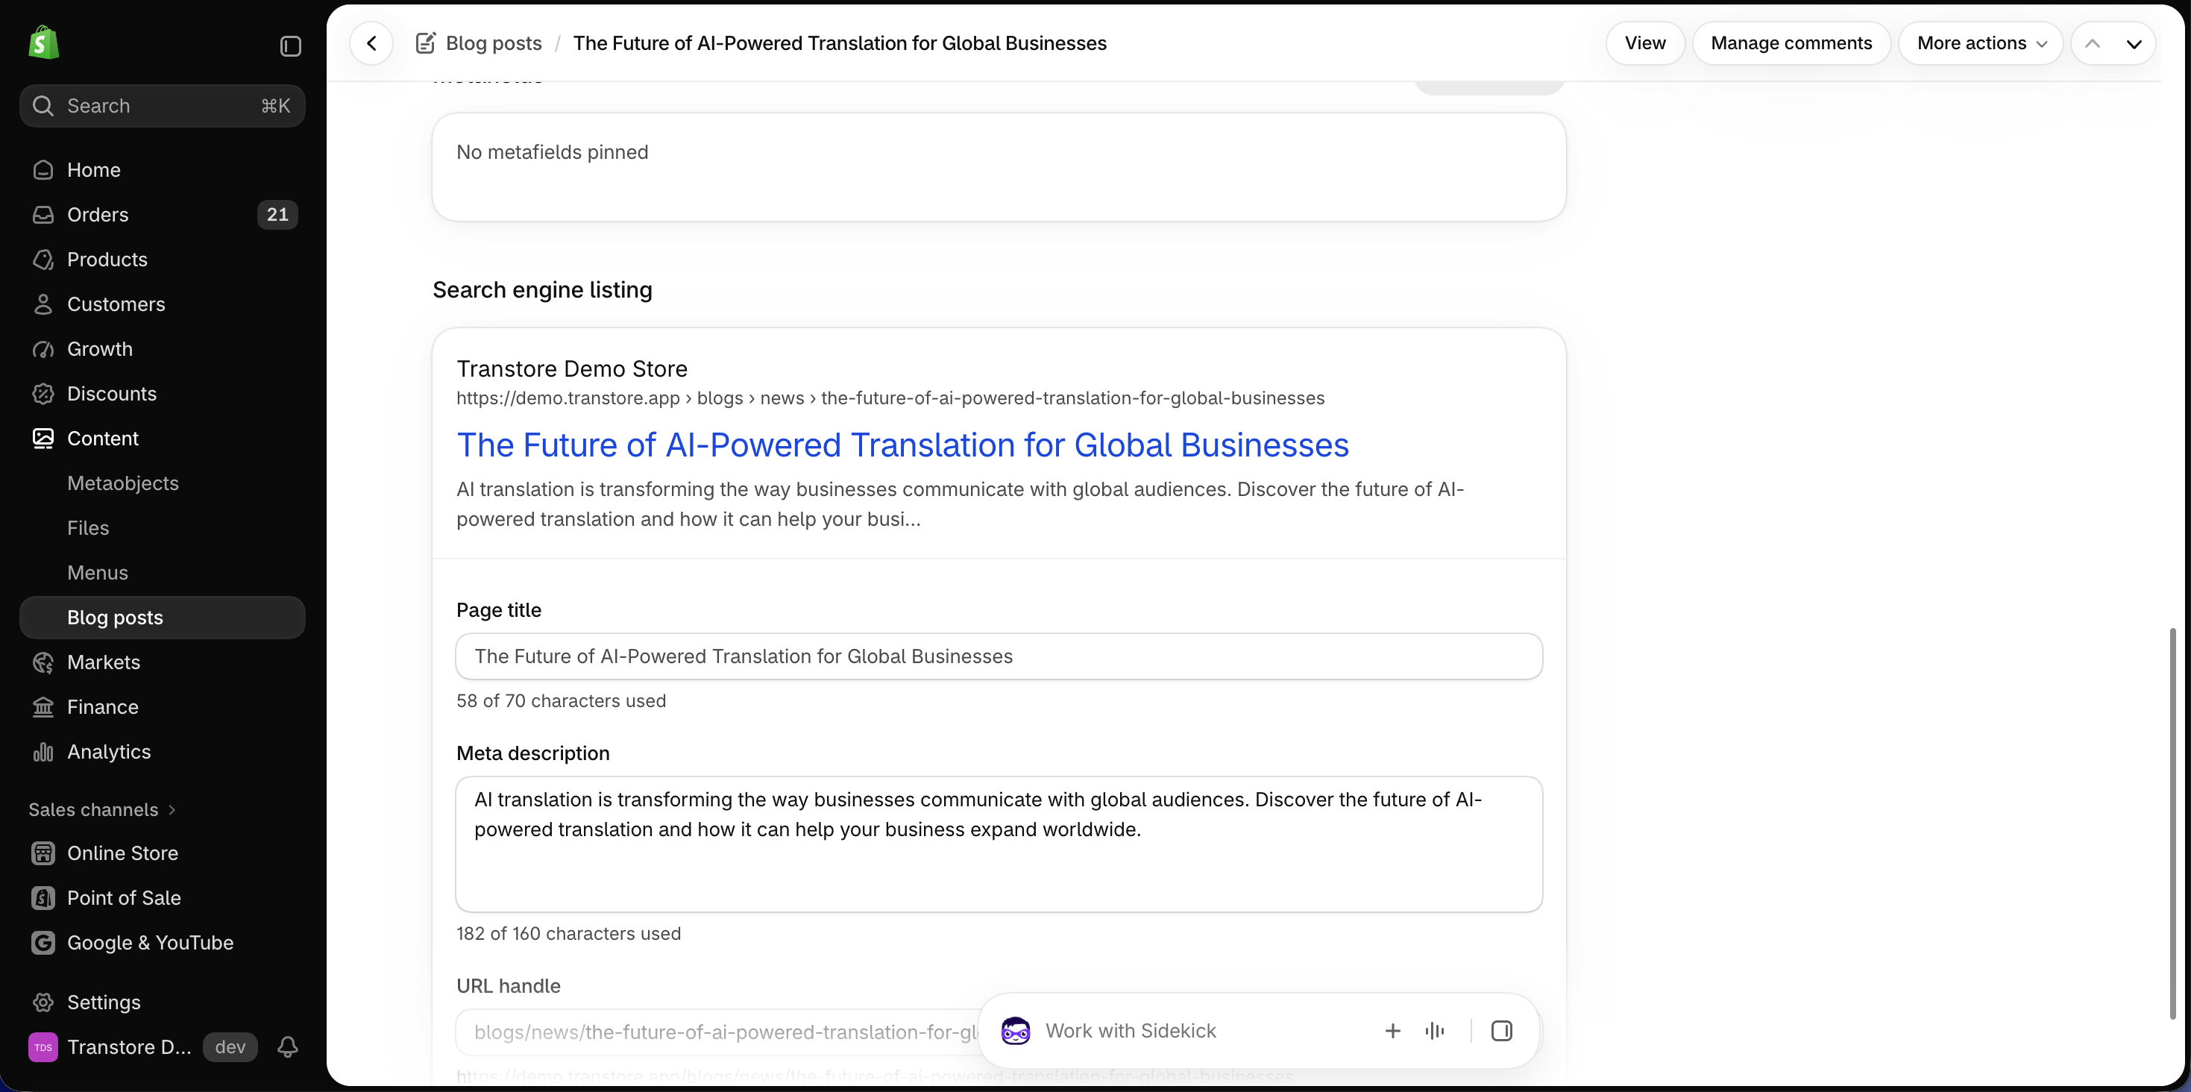Click the Online Store channel icon

[x=43, y=853]
